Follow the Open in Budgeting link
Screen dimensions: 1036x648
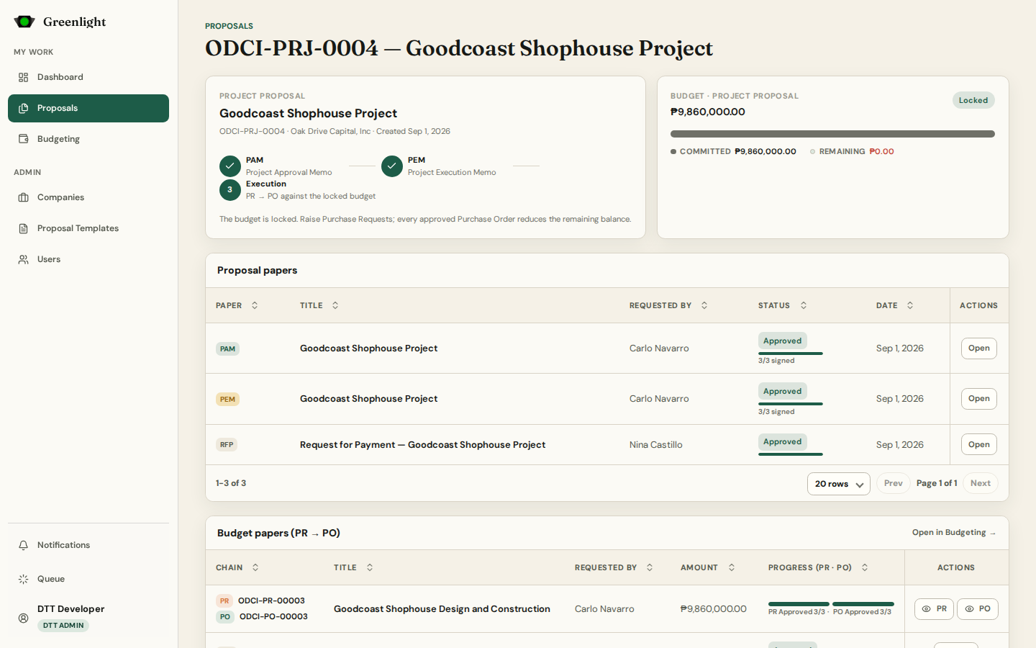coord(954,533)
